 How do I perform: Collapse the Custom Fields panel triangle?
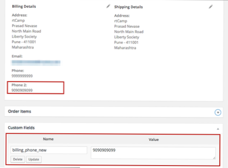(x=218, y=129)
